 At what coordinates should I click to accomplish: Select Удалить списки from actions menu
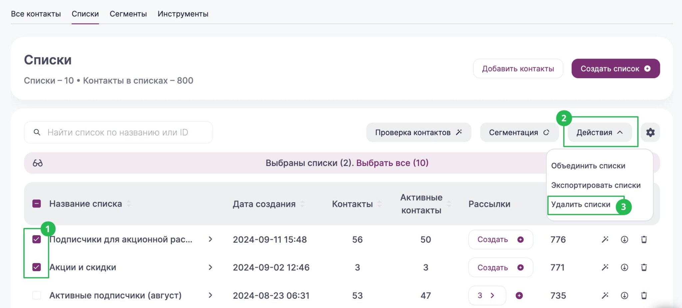[x=581, y=205]
